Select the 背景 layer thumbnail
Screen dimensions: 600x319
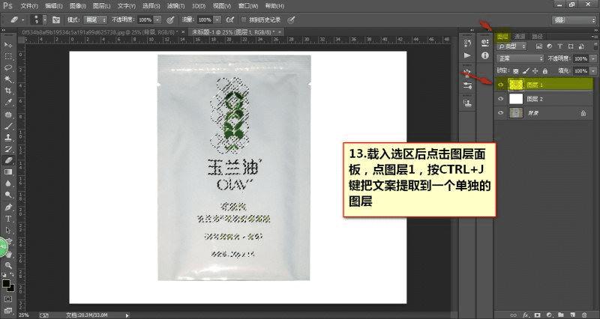click(516, 113)
